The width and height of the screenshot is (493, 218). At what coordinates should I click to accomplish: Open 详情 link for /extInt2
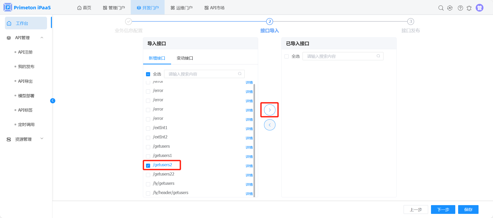[249, 138]
